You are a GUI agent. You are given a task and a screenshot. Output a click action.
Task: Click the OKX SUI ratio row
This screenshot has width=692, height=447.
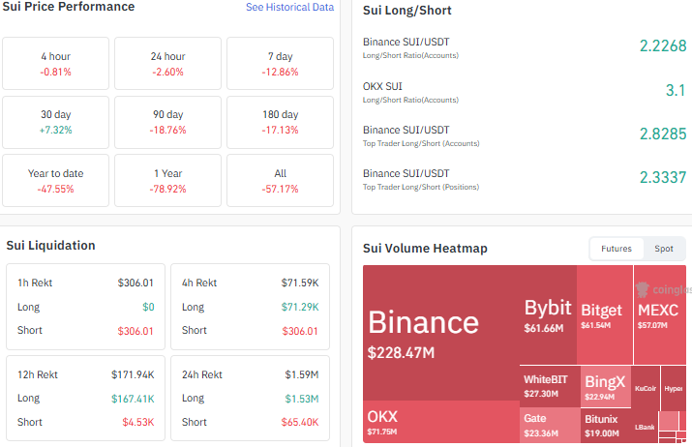525,92
